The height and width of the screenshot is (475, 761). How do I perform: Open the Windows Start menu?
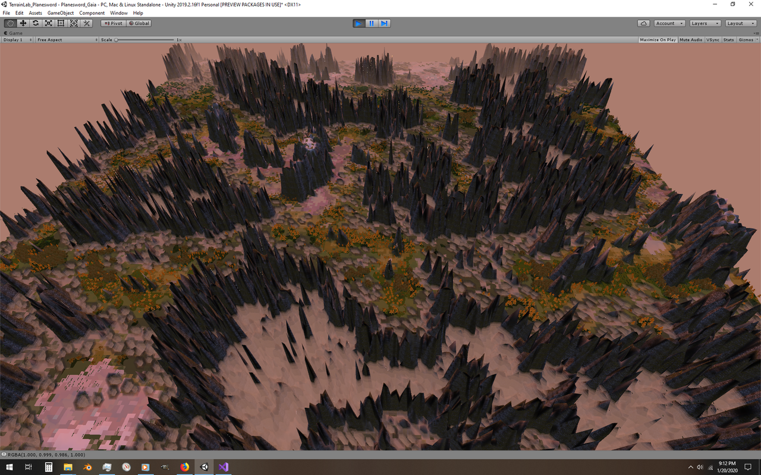click(10, 467)
